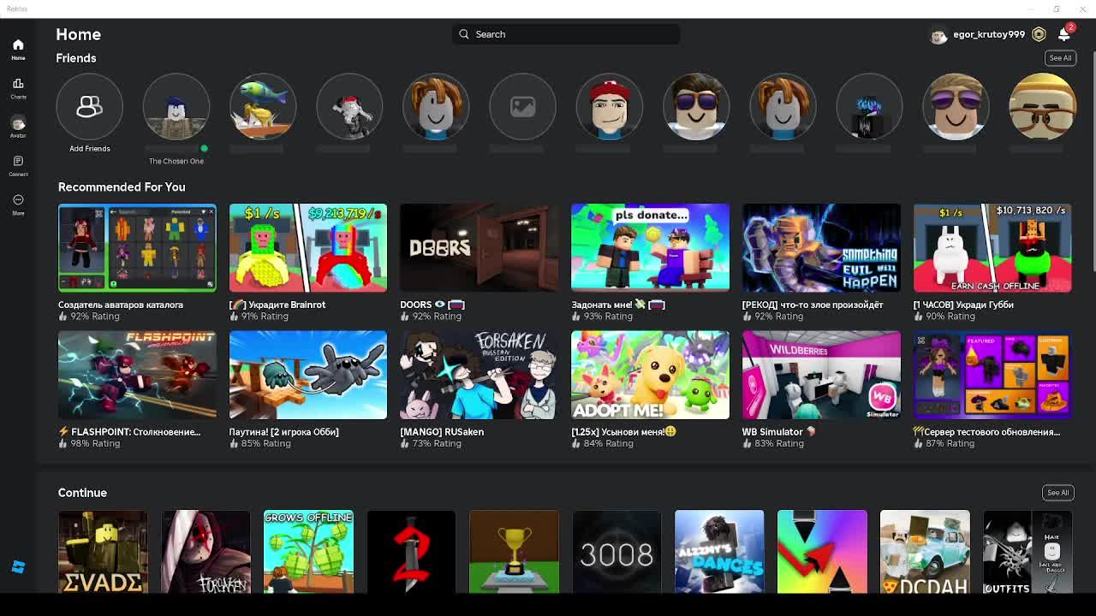Open Something Evil Will Happen thumbnail
1096x616 pixels.
[821, 248]
